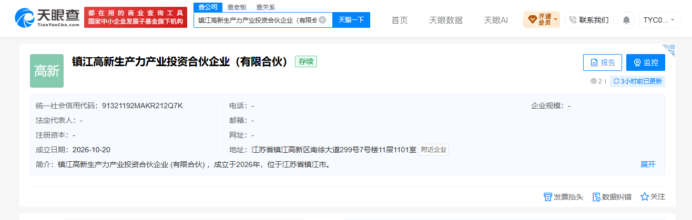Click the 附近企业 tag
Viewport: 692px width, 220px height.
pos(434,150)
